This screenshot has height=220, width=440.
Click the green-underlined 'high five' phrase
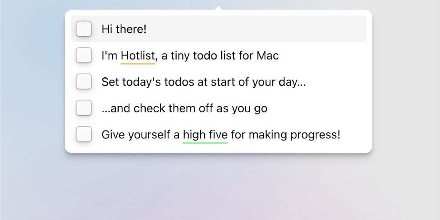pos(205,134)
